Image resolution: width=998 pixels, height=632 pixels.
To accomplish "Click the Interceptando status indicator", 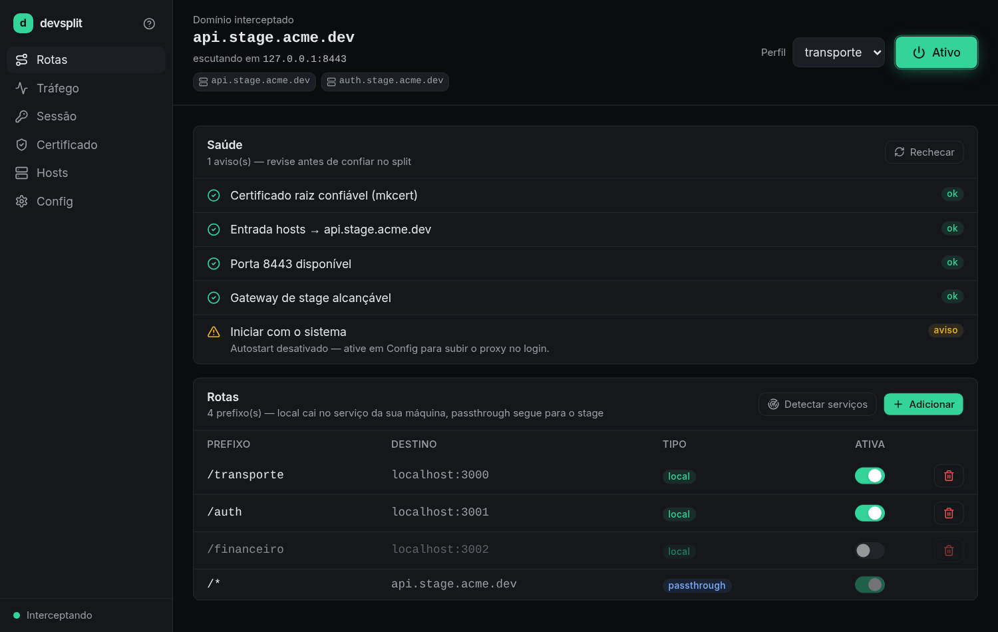I will [53, 615].
